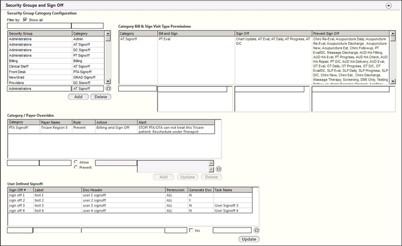Select the Prevent radio button
402x246 pixels.
pos(76,167)
